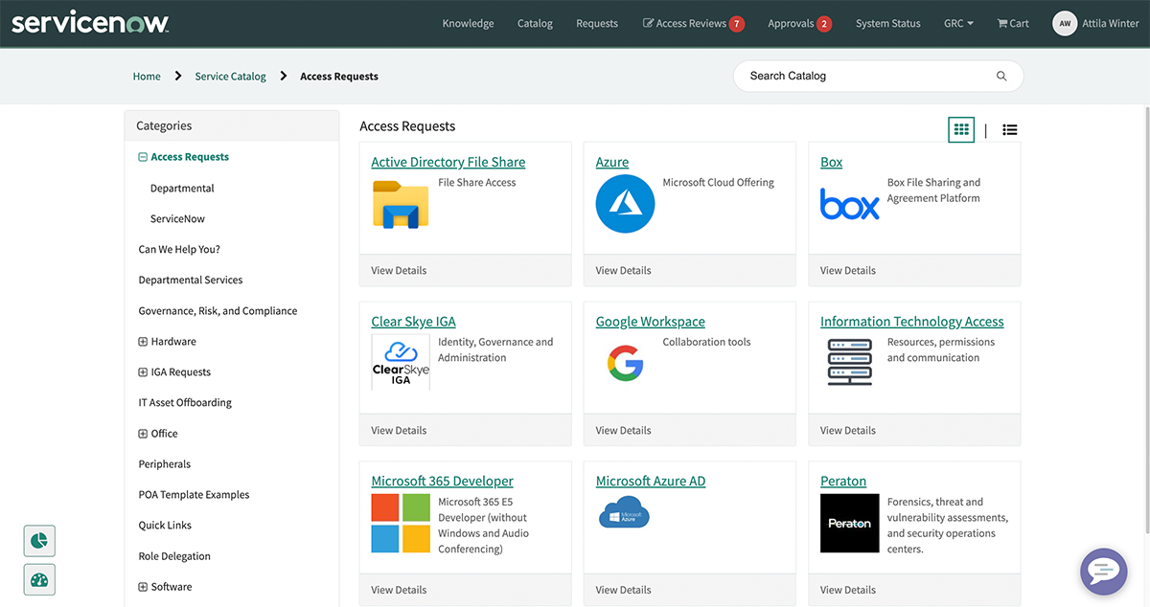Open the GRC dropdown menu

tap(958, 23)
